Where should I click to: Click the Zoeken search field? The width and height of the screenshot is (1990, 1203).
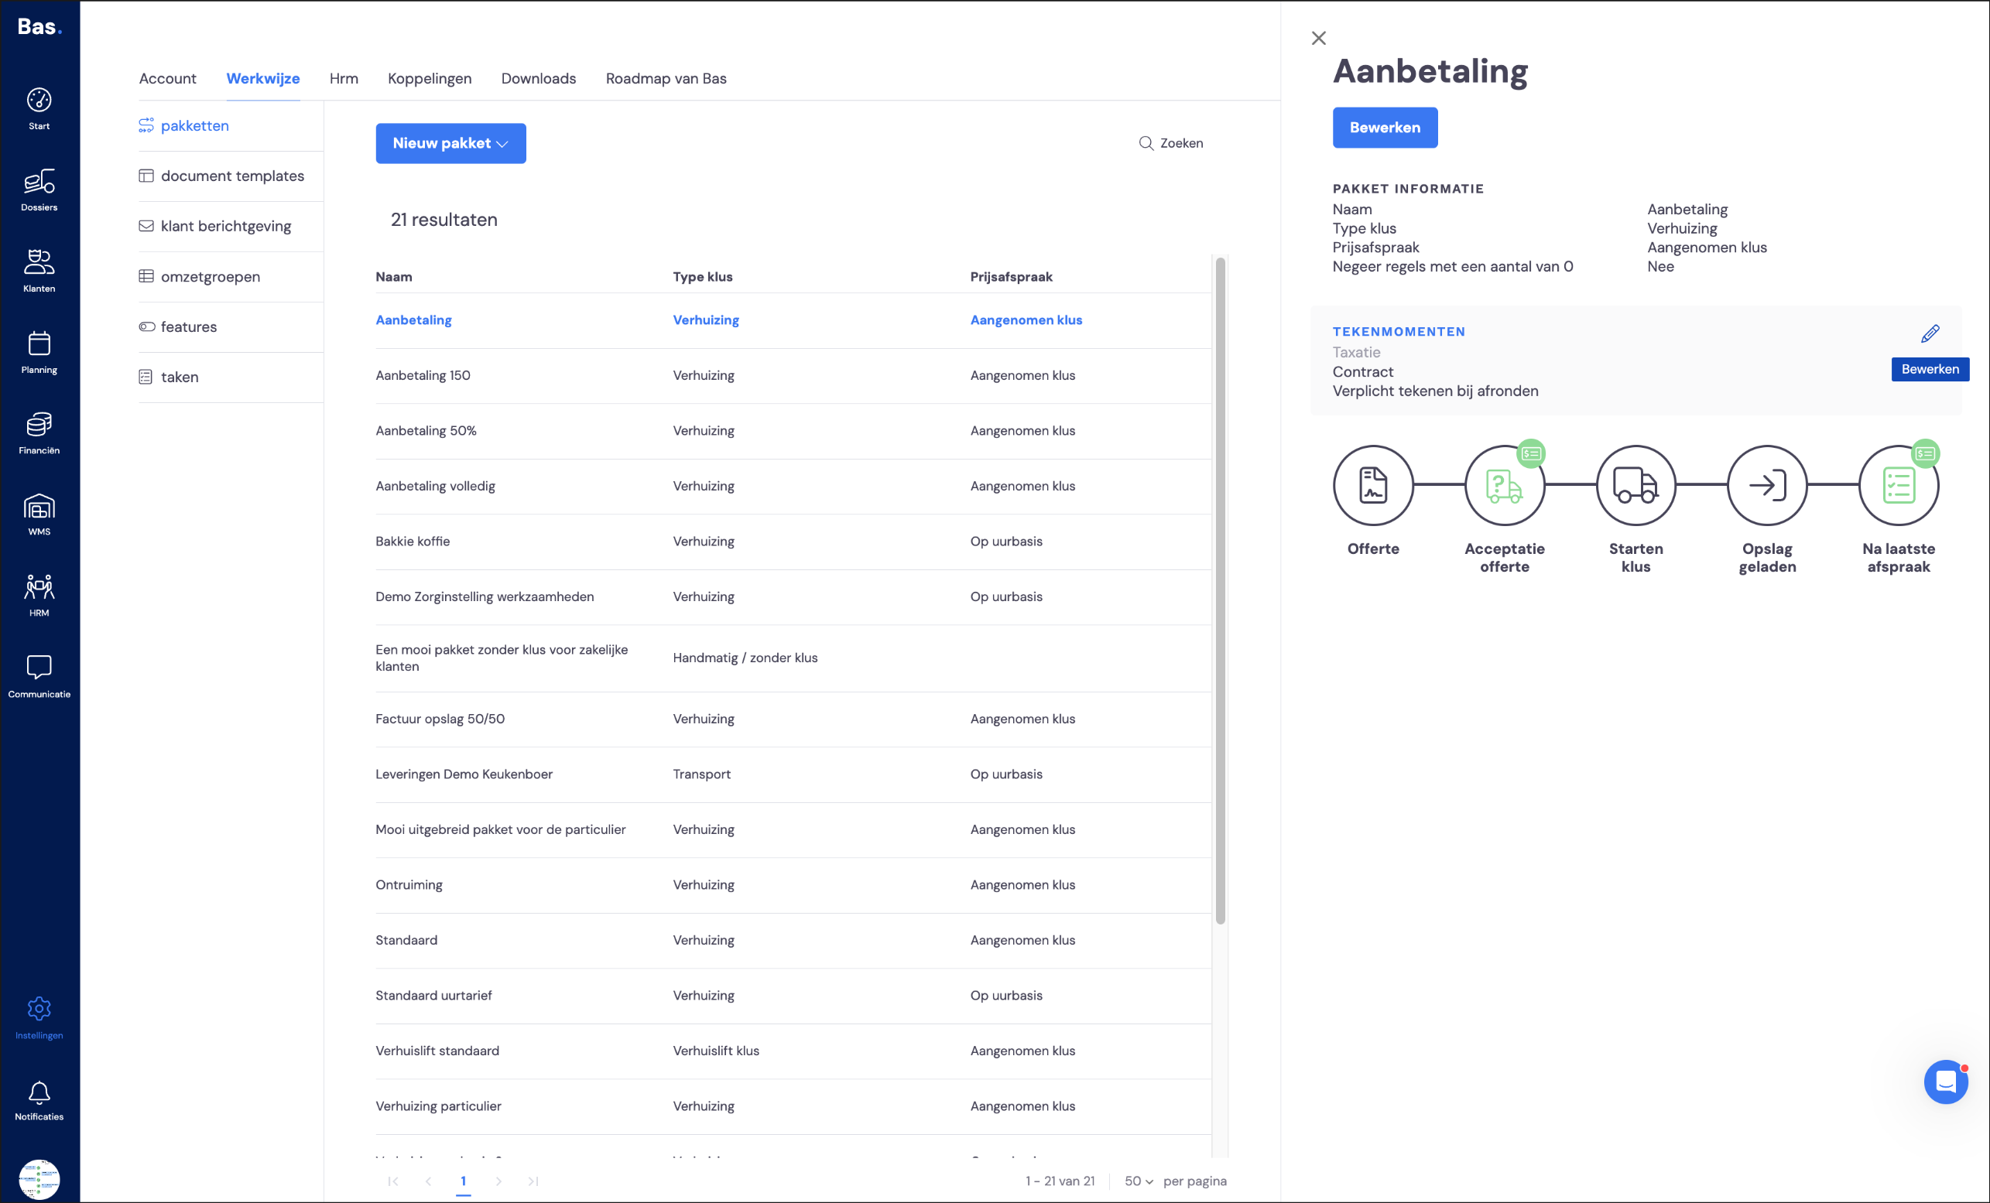coord(1171,143)
